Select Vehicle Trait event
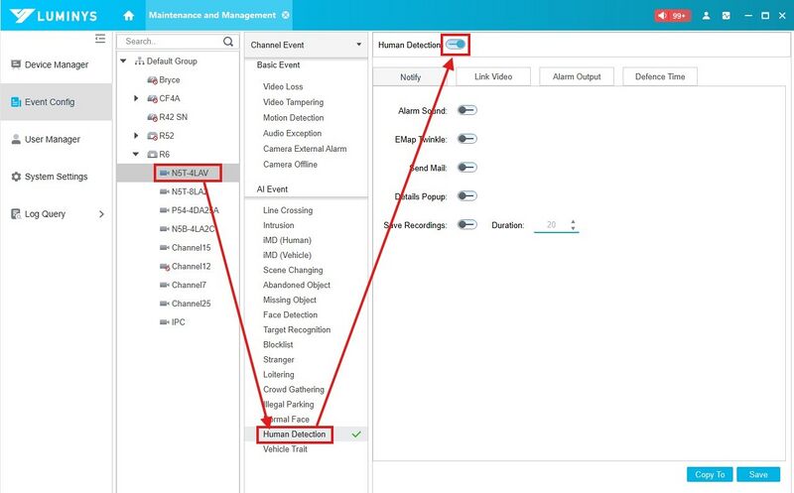Image resolution: width=794 pixels, height=493 pixels. pyautogui.click(x=285, y=449)
